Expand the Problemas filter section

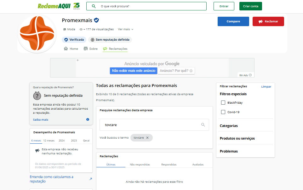click(228, 151)
